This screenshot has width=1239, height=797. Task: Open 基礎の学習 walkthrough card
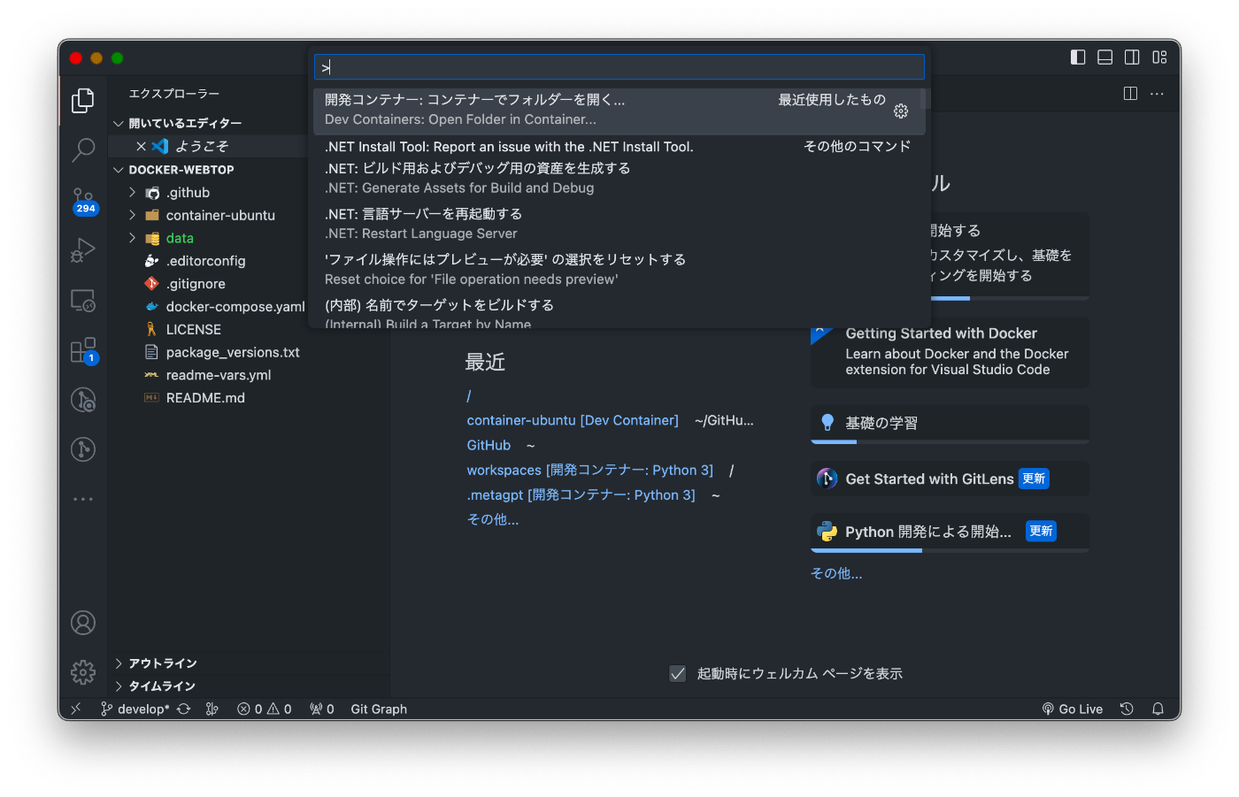[950, 424]
